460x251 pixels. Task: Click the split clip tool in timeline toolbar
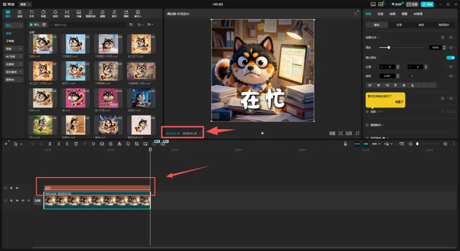[x=50, y=144]
